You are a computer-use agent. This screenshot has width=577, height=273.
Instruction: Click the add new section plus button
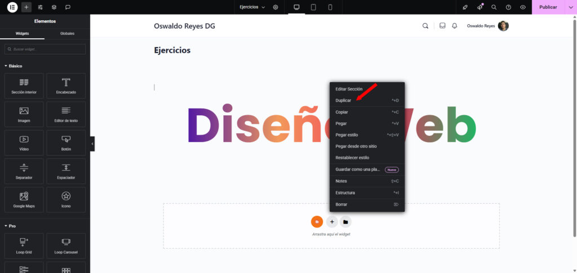(x=332, y=222)
